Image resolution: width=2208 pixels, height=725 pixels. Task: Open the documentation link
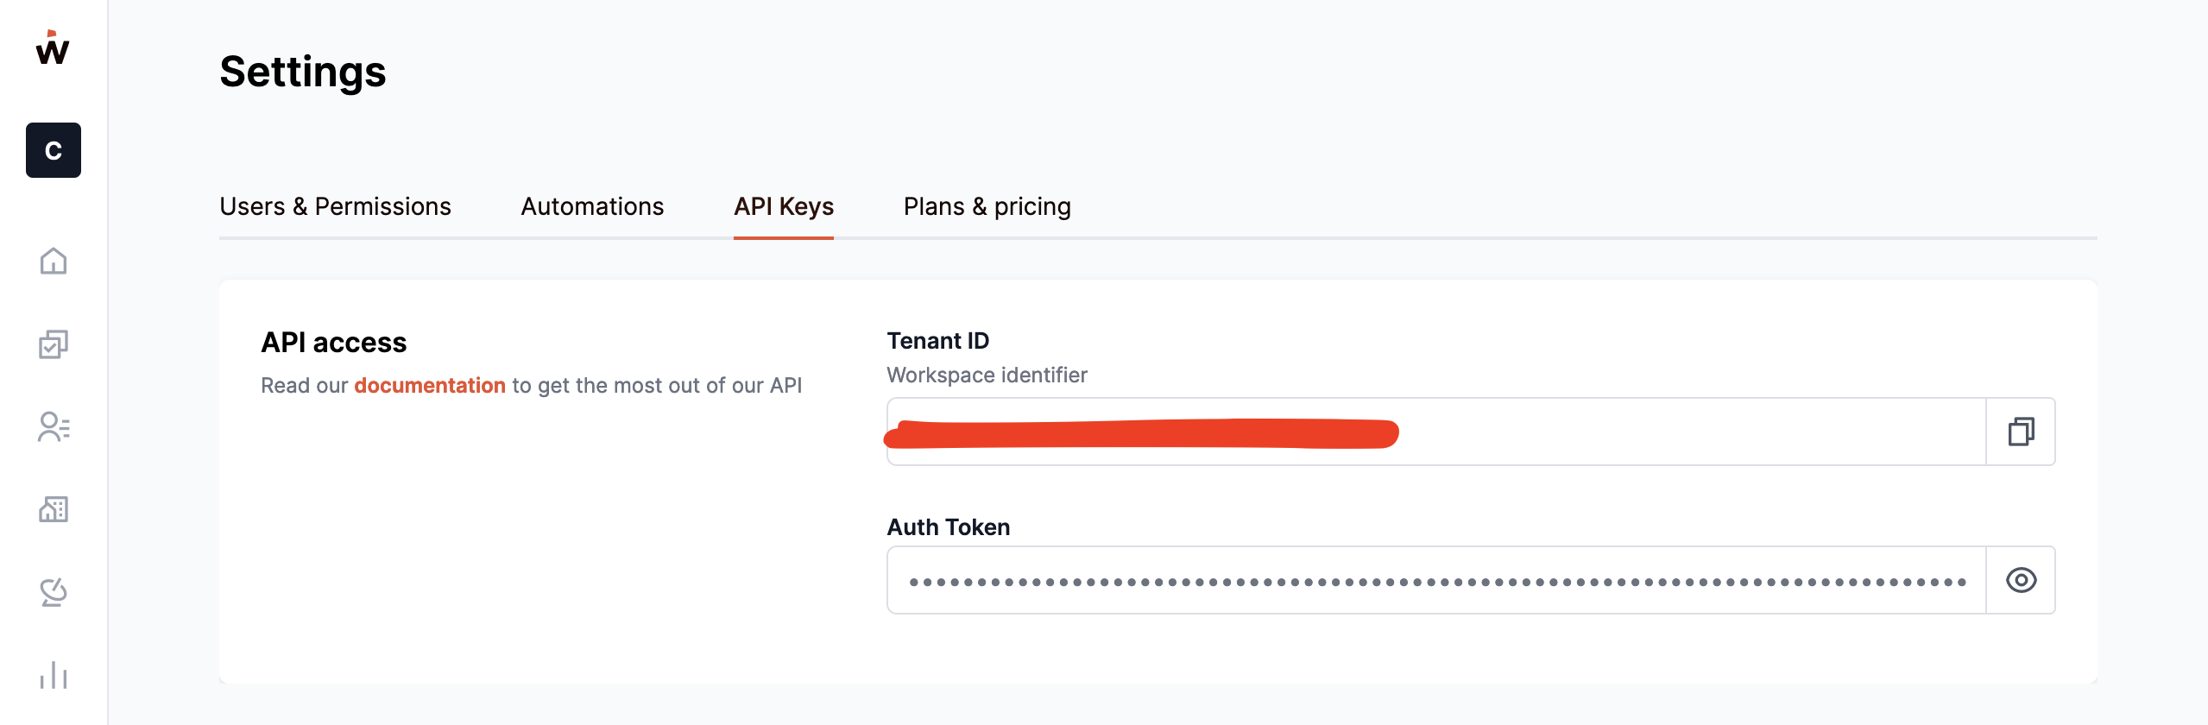[x=430, y=386]
